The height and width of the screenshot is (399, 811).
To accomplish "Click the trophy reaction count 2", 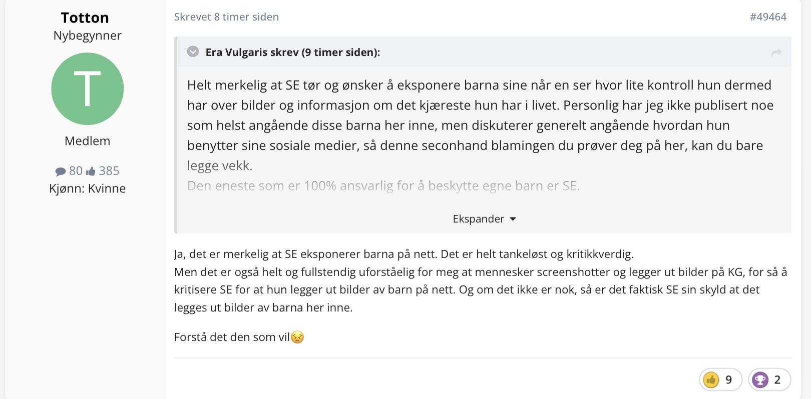I will coord(777,379).
